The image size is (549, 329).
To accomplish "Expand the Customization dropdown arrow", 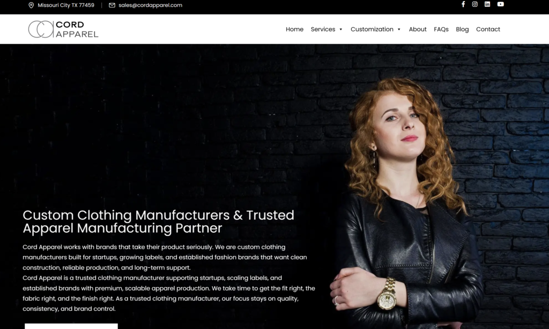I will 399,29.
